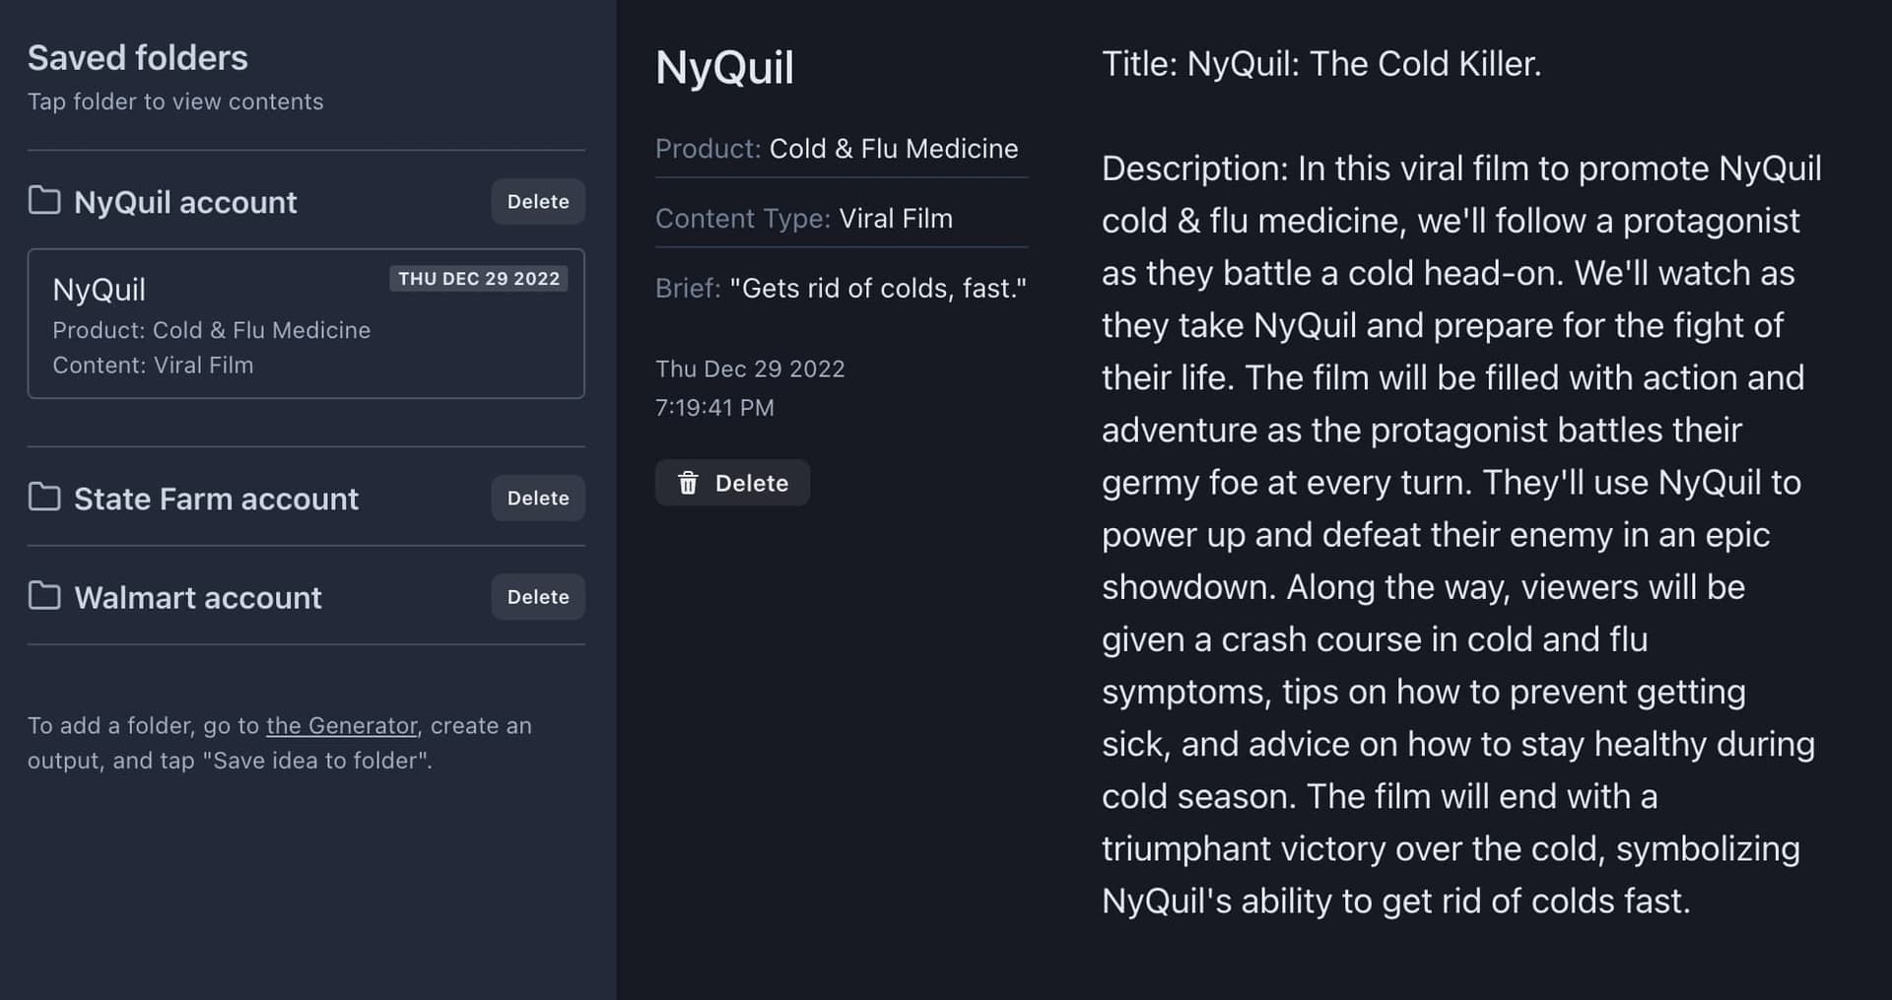This screenshot has height=1000, width=1892.
Task: Click the NyQuil account folder icon
Action: pyautogui.click(x=44, y=201)
